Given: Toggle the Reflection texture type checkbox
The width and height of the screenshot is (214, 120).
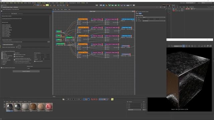Looking at the screenshot, I should coord(2,54).
